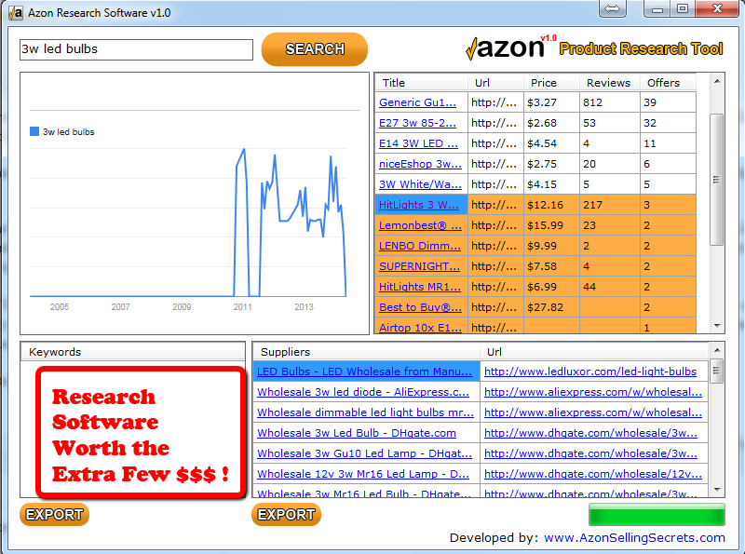Open 'Wholesale dimmable led light bulbs mr...' supplier
The height and width of the screenshot is (554, 745).
coord(365,412)
